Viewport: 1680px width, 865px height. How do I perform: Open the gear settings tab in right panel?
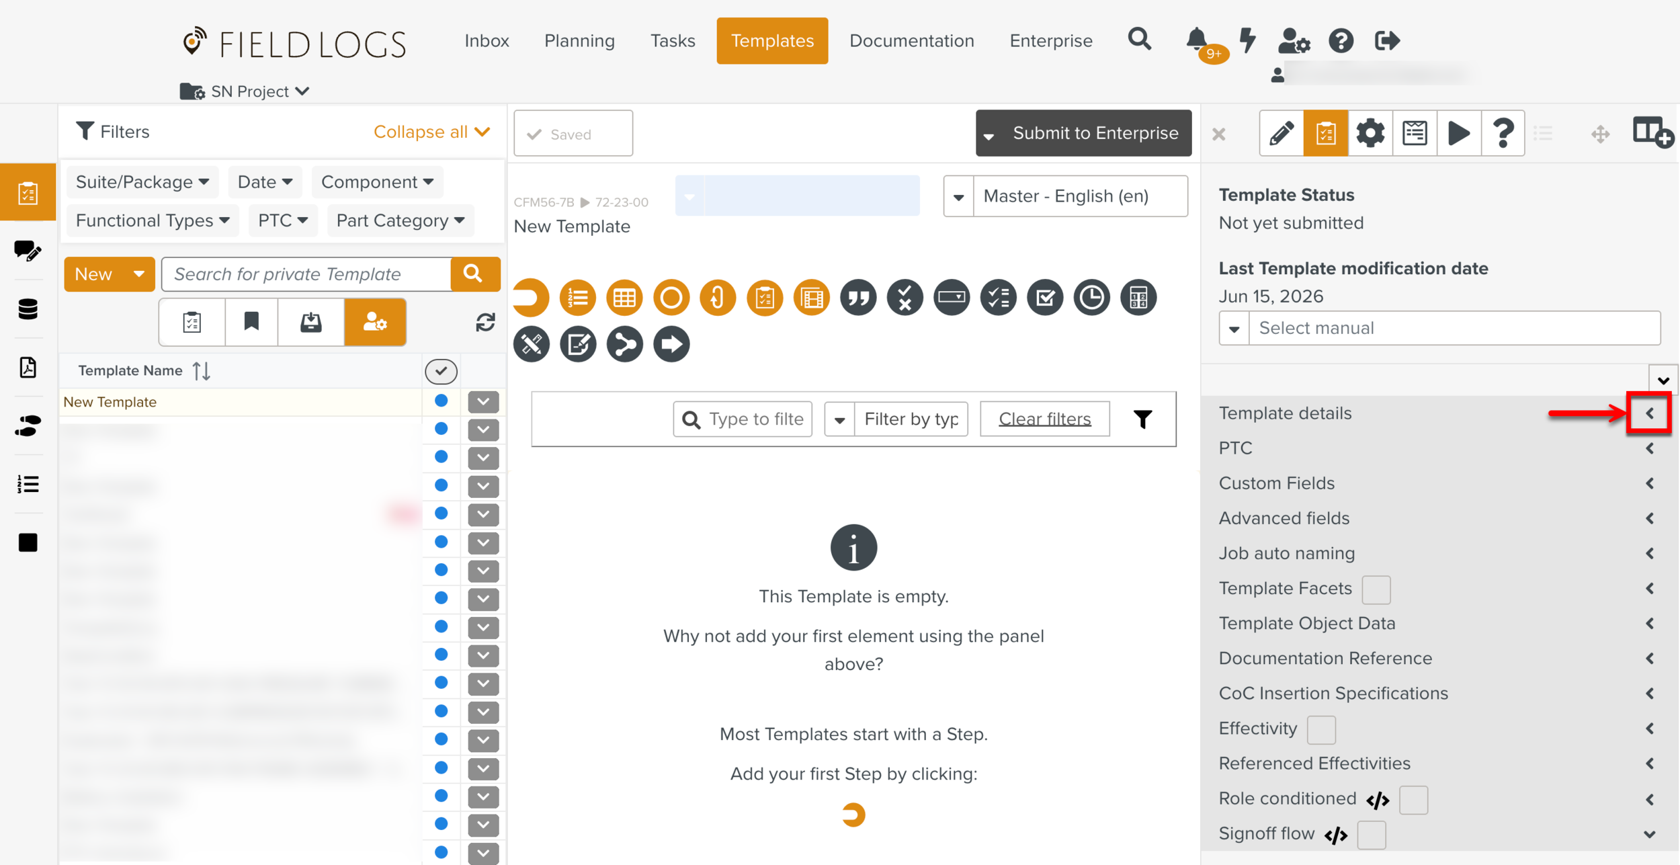(x=1370, y=133)
